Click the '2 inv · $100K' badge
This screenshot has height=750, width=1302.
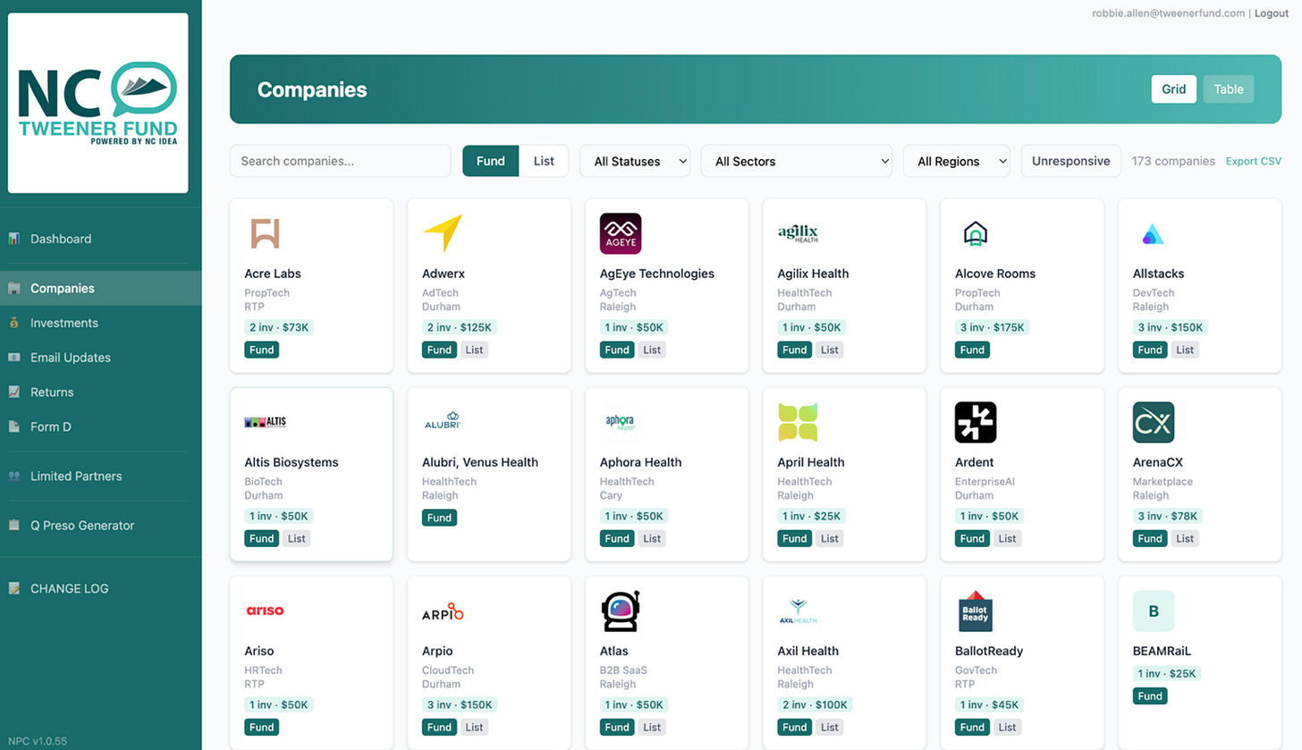click(815, 704)
